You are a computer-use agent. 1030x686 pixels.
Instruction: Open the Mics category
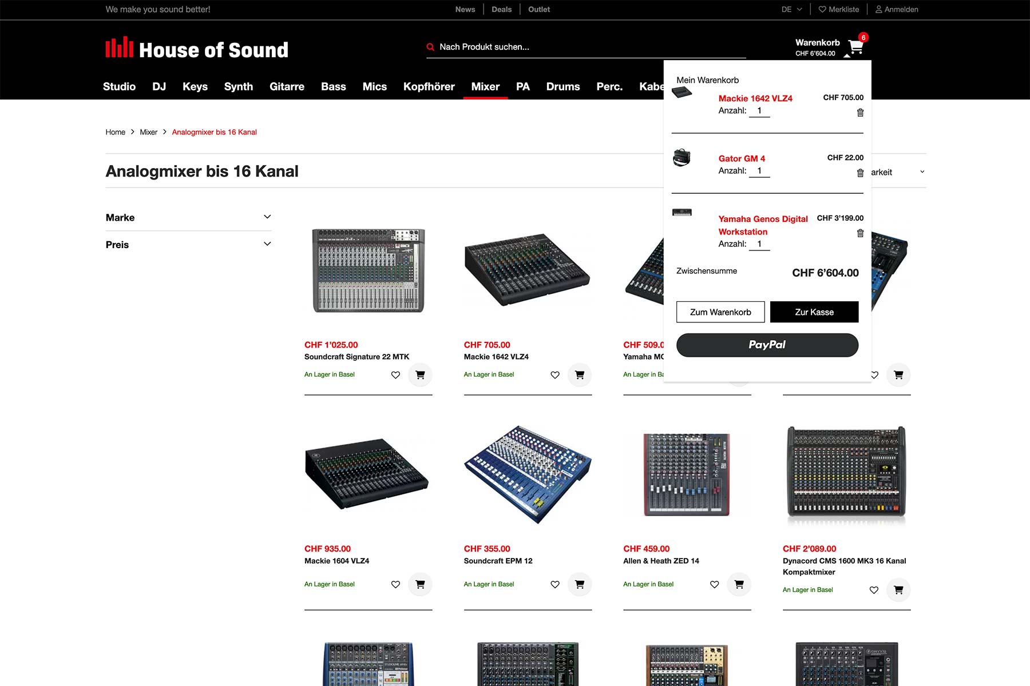pyautogui.click(x=375, y=86)
